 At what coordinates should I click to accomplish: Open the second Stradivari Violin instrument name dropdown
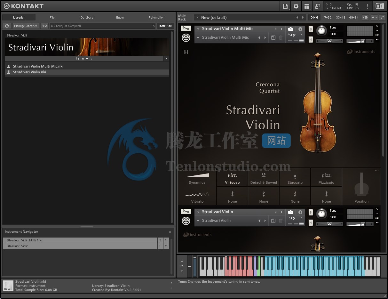198,212
